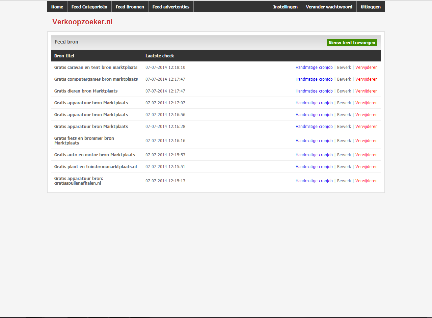The image size is (432, 318).
Task: Click the Bron titel column header
Action: point(64,56)
